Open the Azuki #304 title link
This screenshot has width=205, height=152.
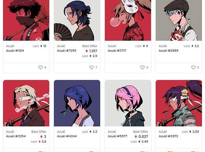coord(15,51)
